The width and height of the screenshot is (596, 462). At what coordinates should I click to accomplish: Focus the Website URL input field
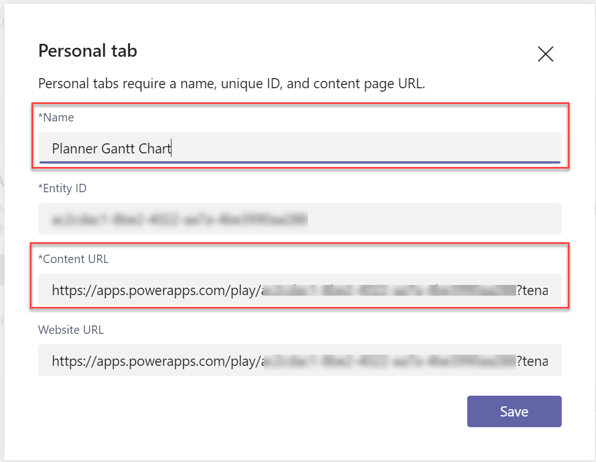coord(299,360)
